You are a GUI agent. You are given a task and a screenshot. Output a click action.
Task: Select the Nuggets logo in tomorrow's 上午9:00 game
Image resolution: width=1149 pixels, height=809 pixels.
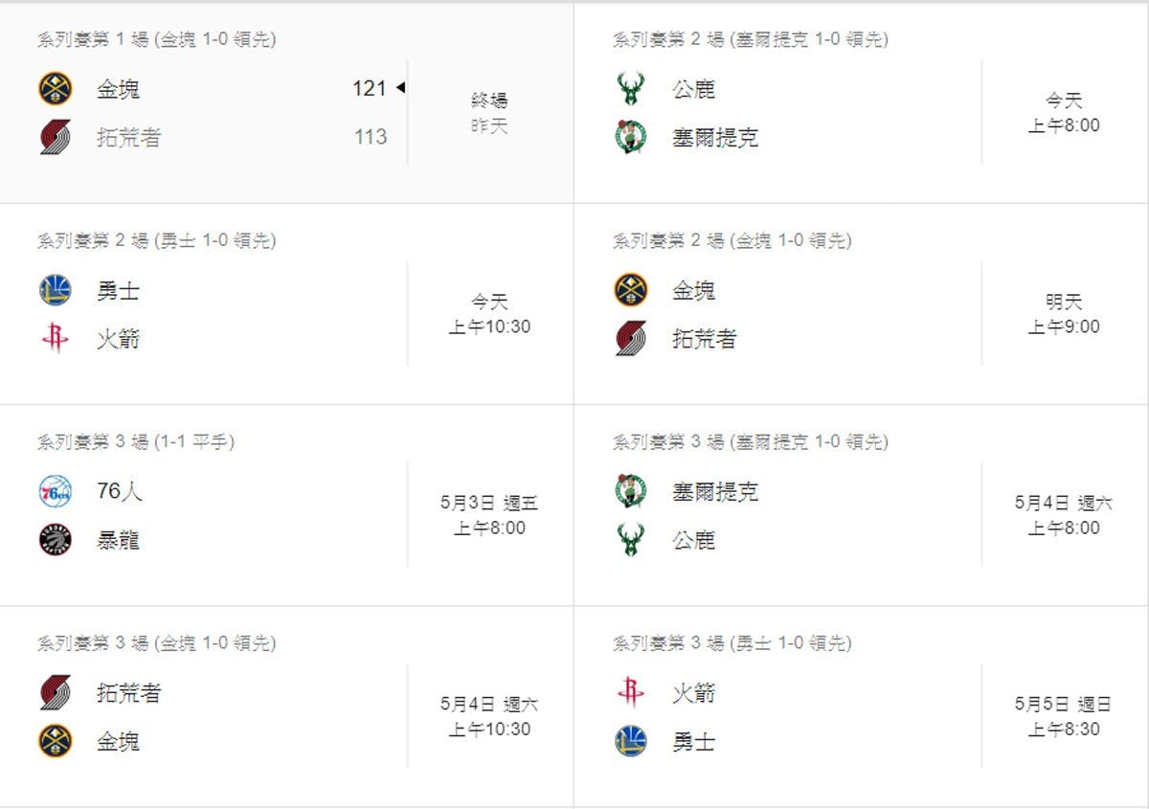tap(630, 290)
